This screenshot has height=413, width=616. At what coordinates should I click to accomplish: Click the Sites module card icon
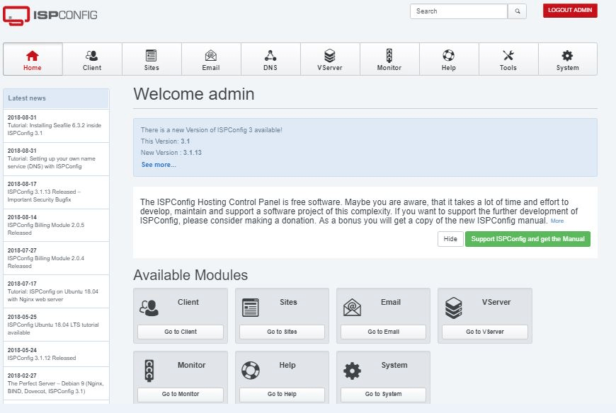(251, 308)
